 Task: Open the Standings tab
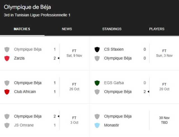(112, 29)
